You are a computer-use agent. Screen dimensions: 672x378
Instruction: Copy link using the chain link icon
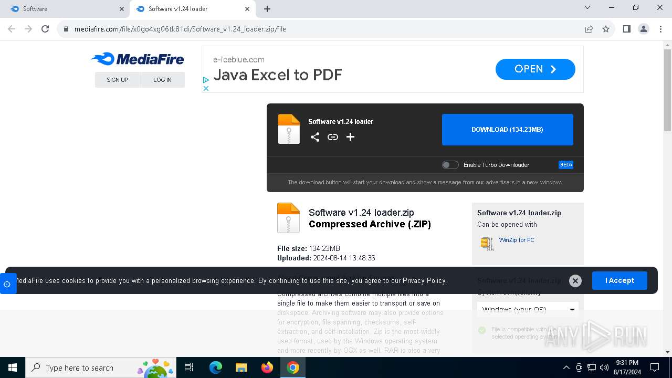tap(333, 137)
